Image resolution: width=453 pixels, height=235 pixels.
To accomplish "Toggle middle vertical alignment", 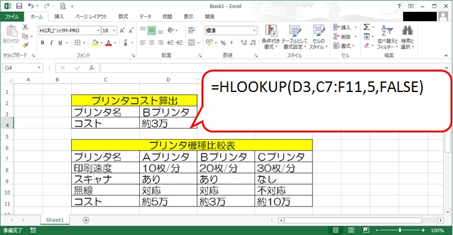I will [x=152, y=30].
